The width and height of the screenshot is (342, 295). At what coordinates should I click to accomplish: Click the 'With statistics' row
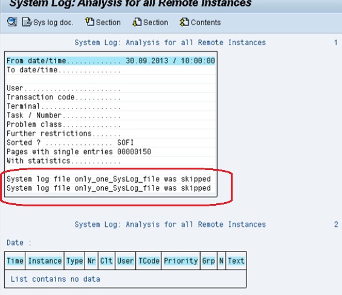point(111,161)
